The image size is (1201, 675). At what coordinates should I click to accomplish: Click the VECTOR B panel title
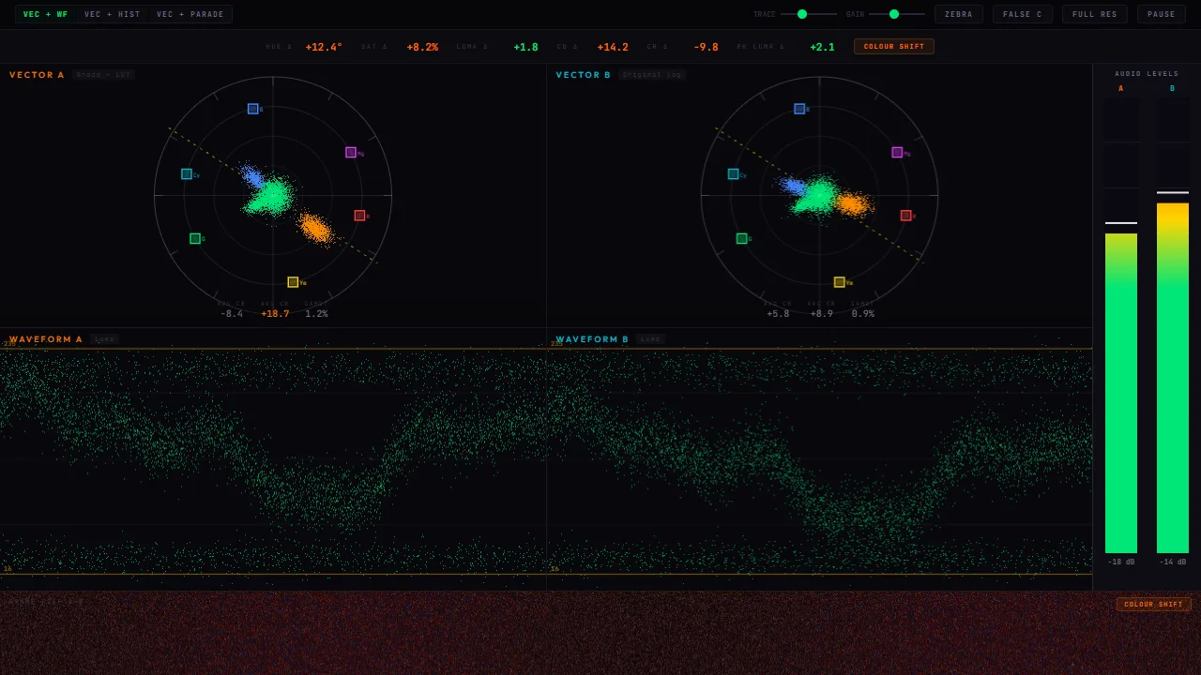[x=584, y=75]
